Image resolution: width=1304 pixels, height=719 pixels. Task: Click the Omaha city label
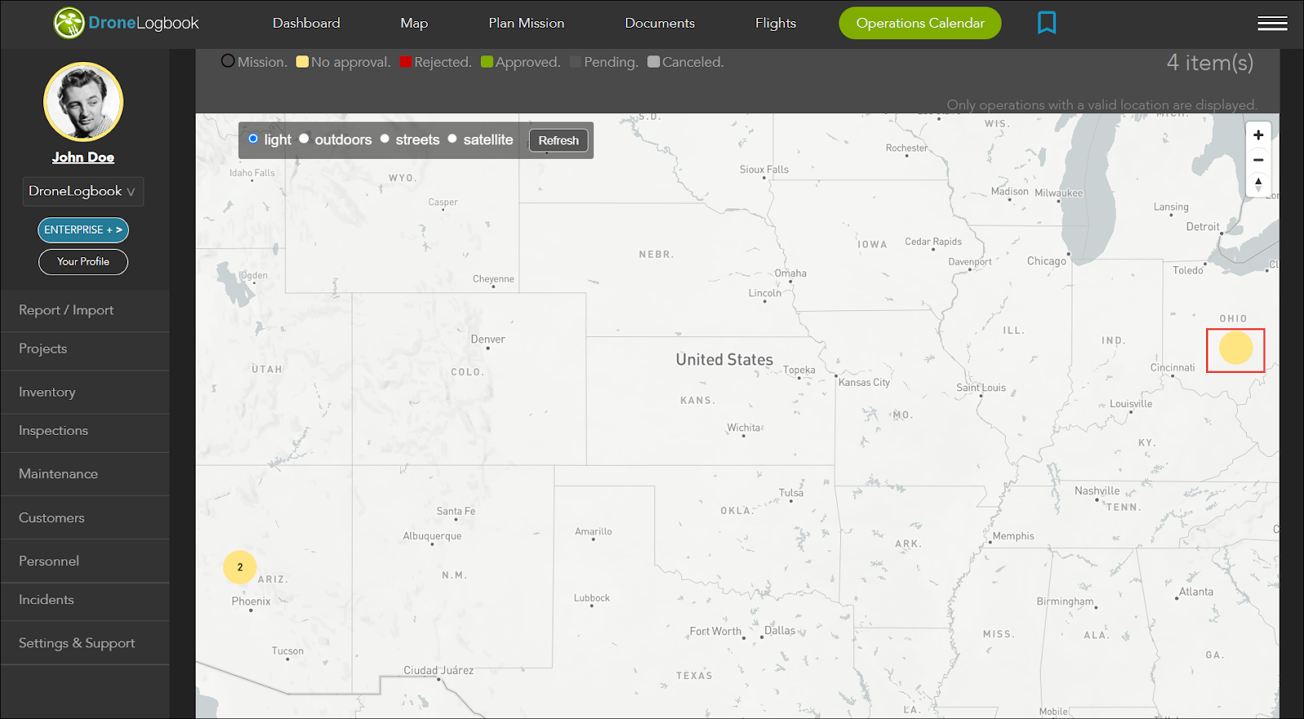click(x=791, y=273)
